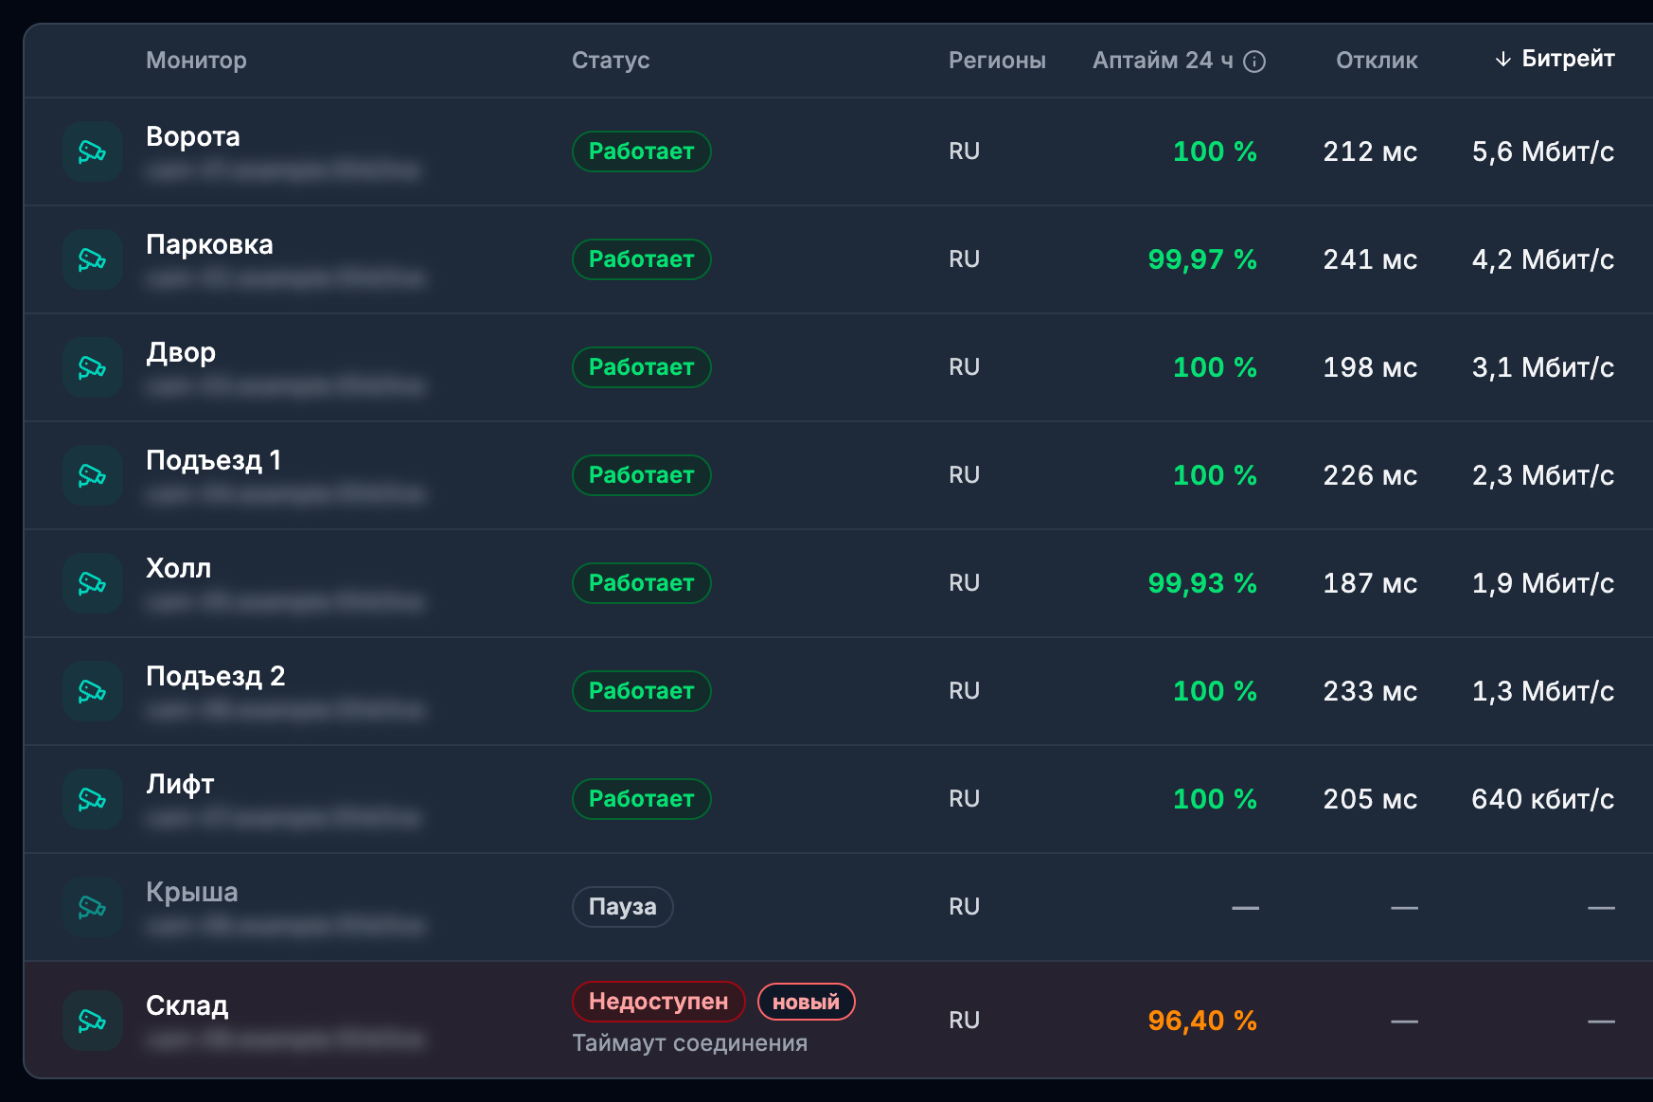This screenshot has height=1102, width=1653.
Task: Click the 5,6 Мбит/с bitrate value
Action: tap(1543, 151)
